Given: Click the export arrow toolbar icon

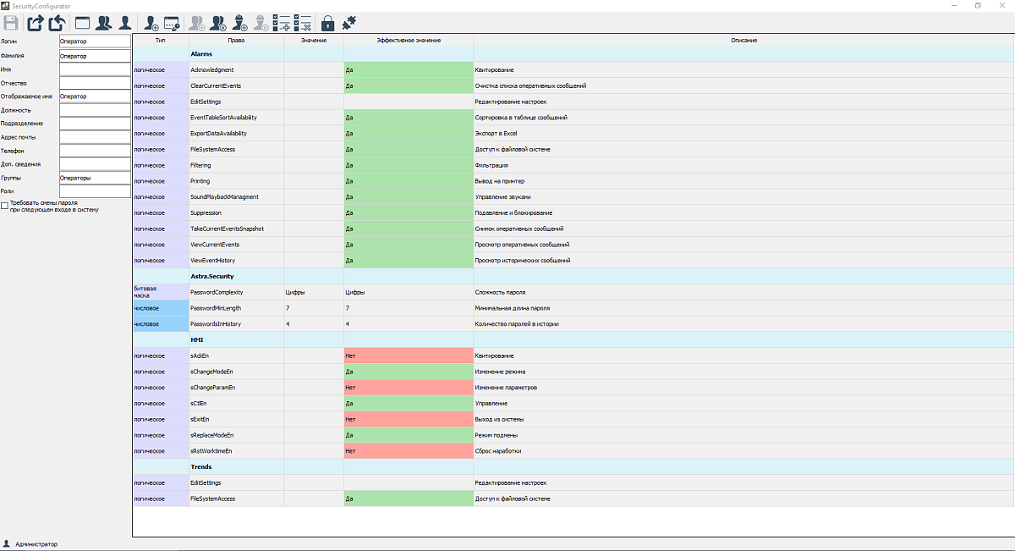Looking at the screenshot, I should point(36,23).
